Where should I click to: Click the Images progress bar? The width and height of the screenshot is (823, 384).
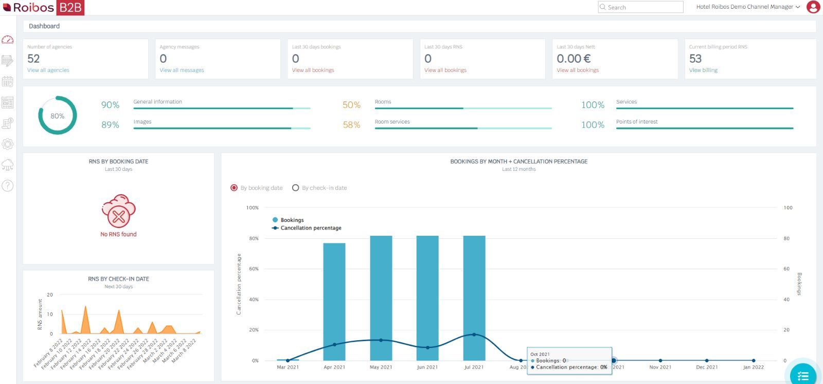[x=222, y=128]
